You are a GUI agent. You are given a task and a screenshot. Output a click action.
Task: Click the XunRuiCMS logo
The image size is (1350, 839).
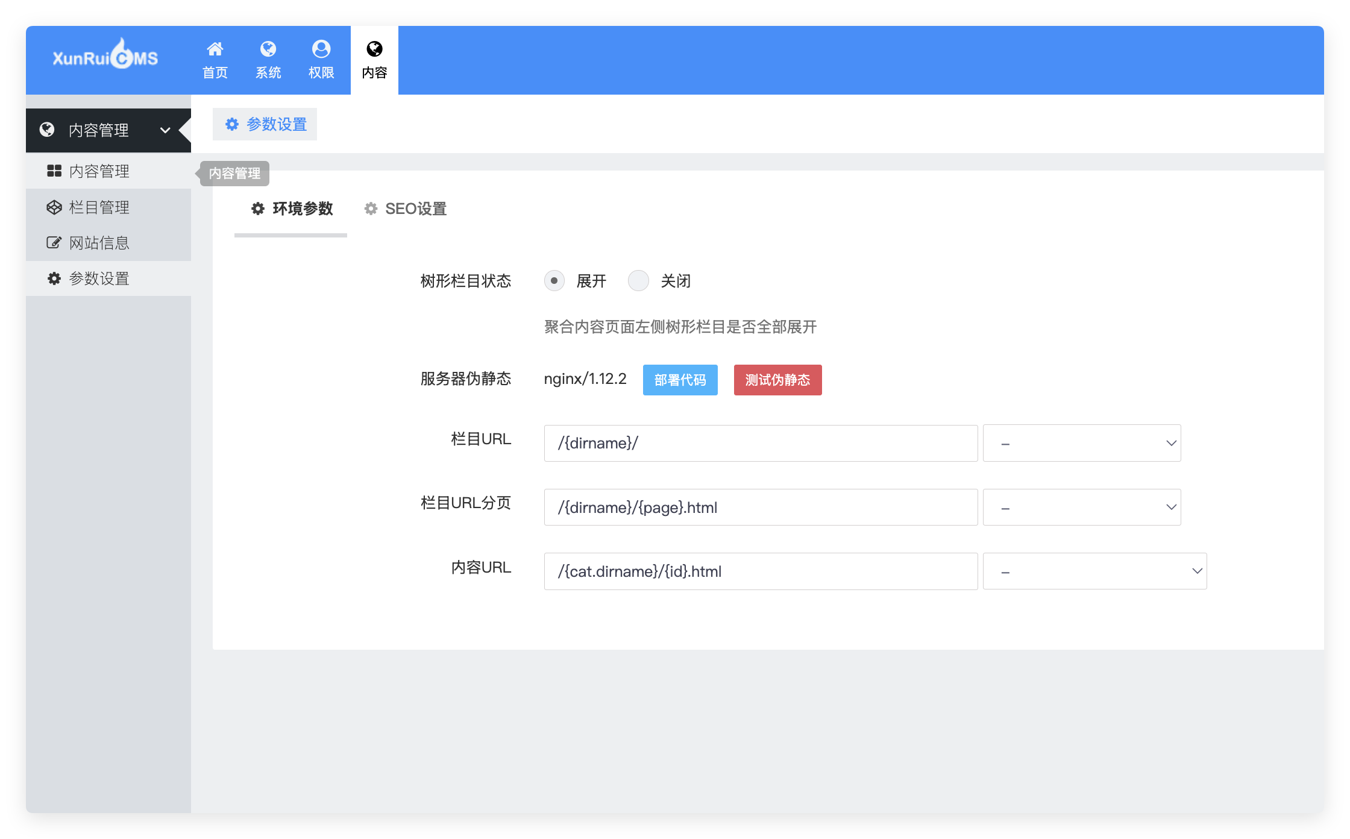tap(105, 55)
